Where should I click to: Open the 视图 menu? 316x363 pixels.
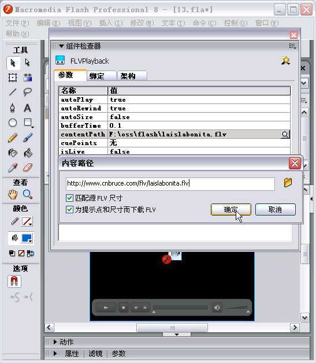pos(80,23)
